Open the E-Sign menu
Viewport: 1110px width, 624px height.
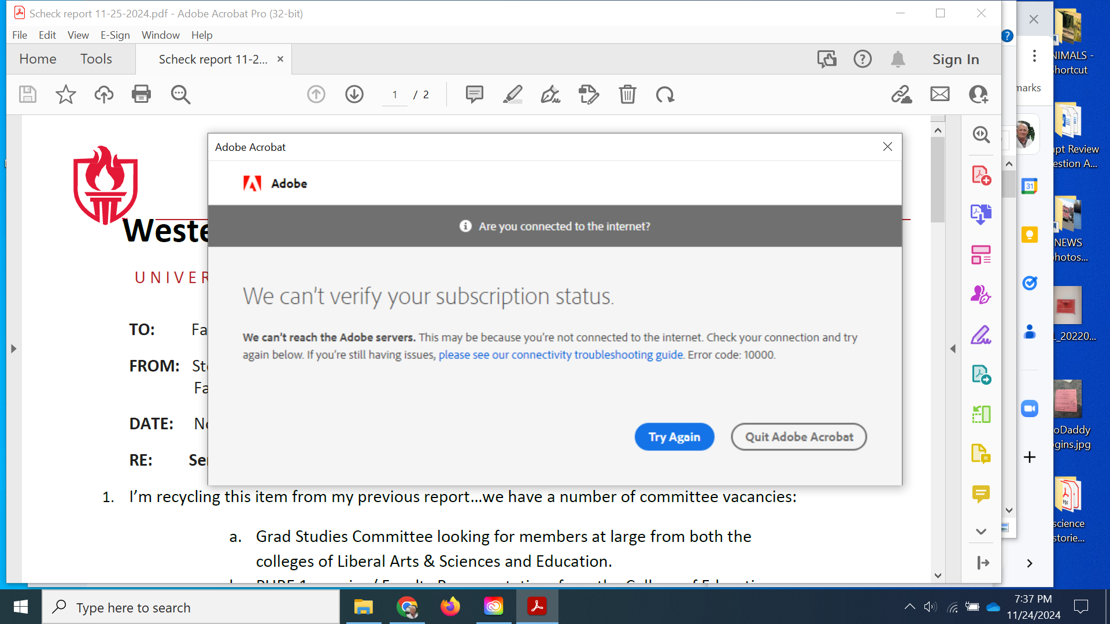(115, 35)
